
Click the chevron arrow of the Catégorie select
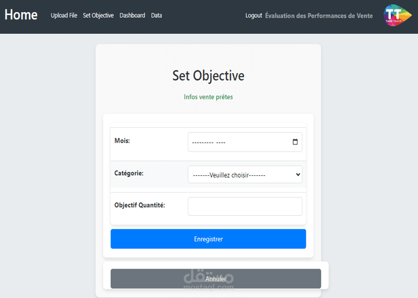(298, 175)
